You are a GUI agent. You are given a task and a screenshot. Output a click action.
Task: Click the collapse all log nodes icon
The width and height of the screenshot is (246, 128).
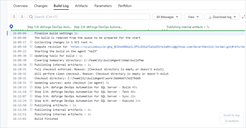pyautogui.click(x=22, y=17)
